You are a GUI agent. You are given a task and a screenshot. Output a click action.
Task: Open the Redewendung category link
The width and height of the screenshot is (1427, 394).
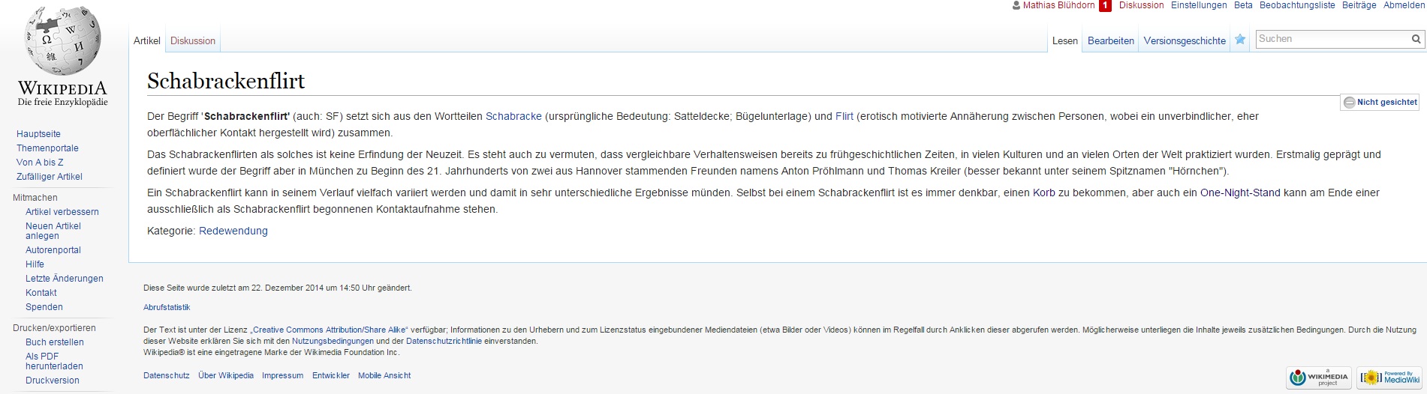(233, 231)
